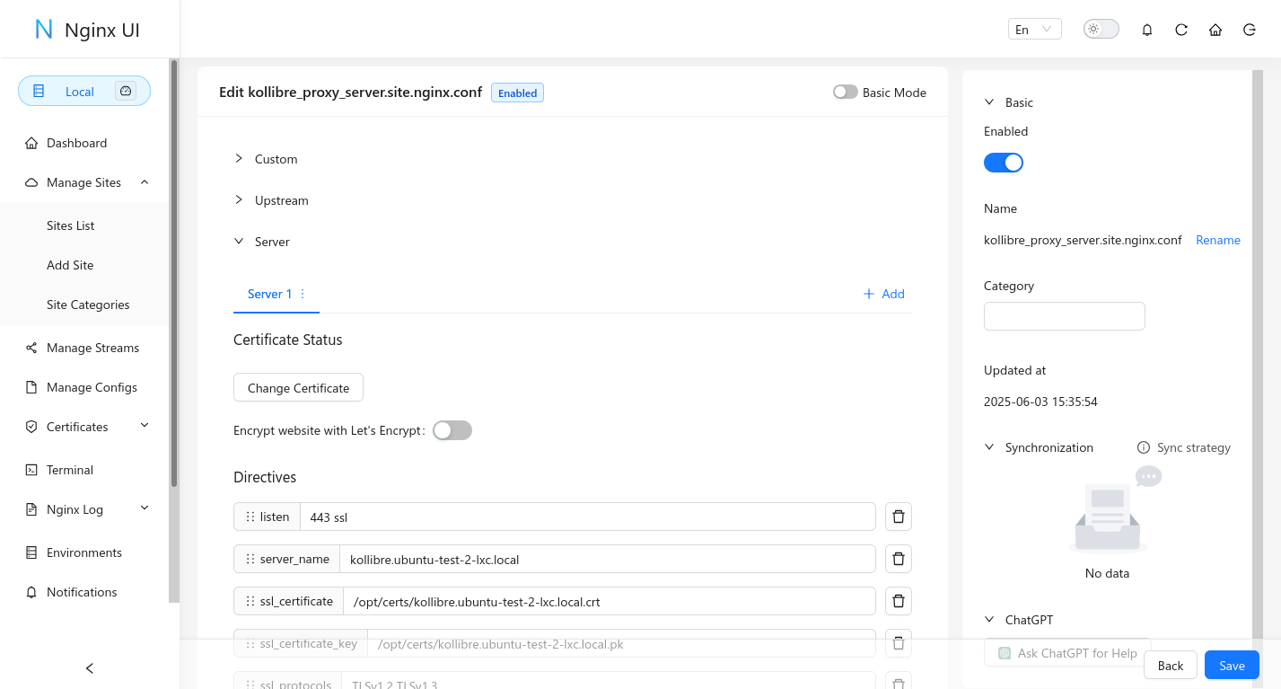Click the three-dot menu next to Server 1
Image resolution: width=1281 pixels, height=689 pixels.
click(x=302, y=294)
